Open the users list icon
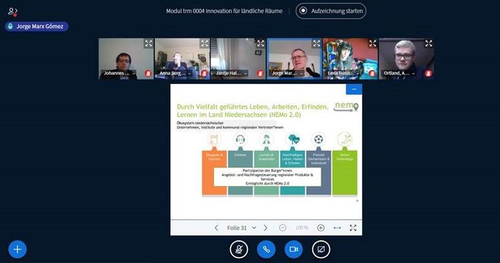 (x=13, y=12)
